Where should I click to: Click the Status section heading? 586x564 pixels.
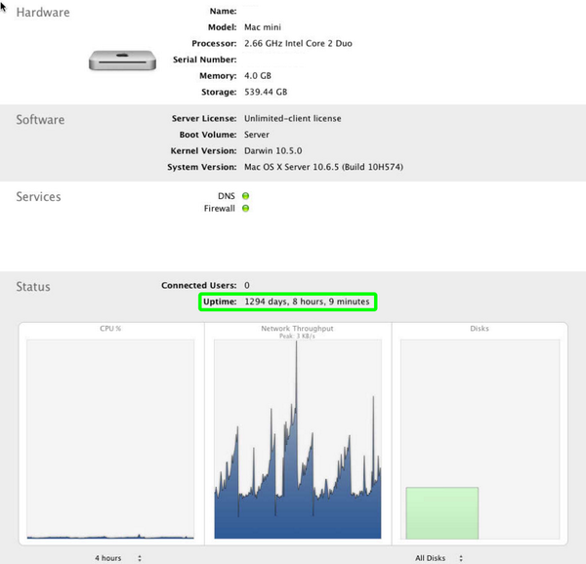point(33,287)
